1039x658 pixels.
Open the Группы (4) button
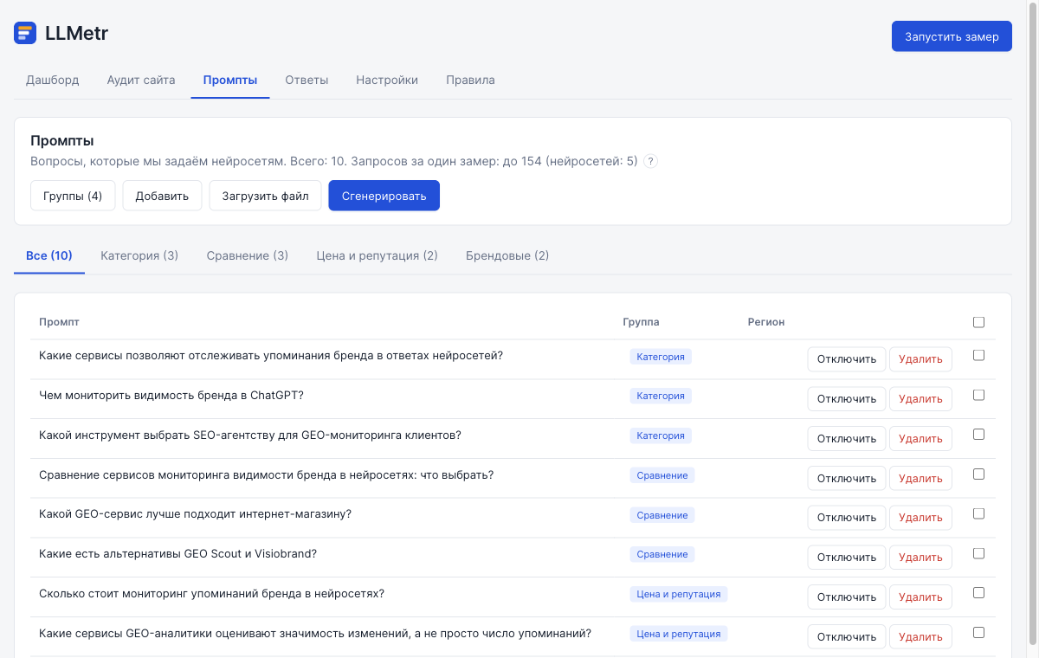[x=73, y=196]
